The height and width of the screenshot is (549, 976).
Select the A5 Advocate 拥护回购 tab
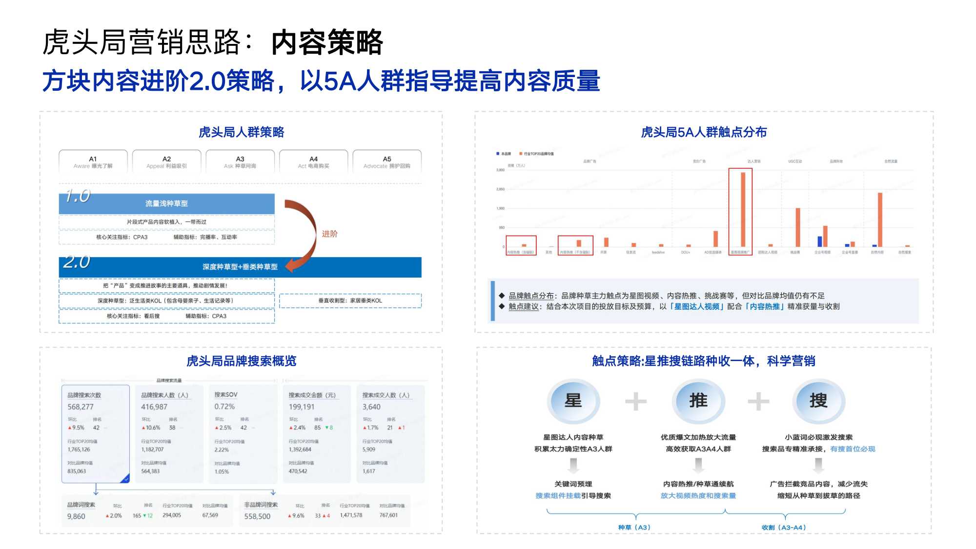click(x=386, y=162)
